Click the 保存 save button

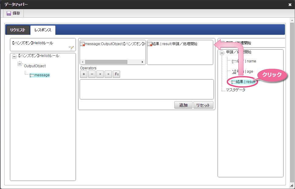[13, 13]
